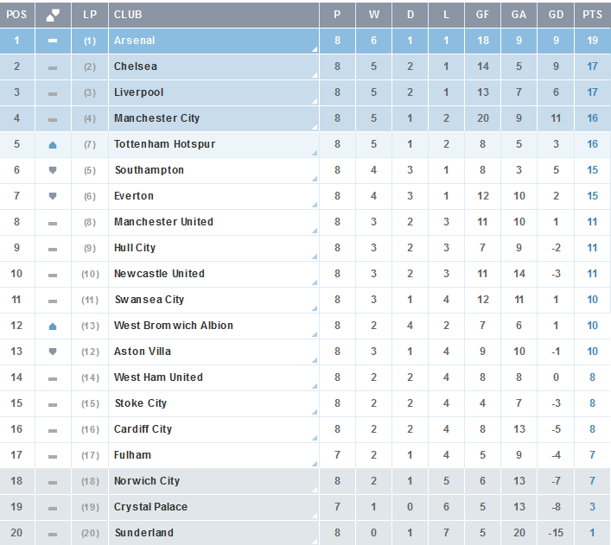611x545 pixels.
Task: Click Tottenham Hotspur's blue up-arrow movement icon
Action: click(53, 145)
